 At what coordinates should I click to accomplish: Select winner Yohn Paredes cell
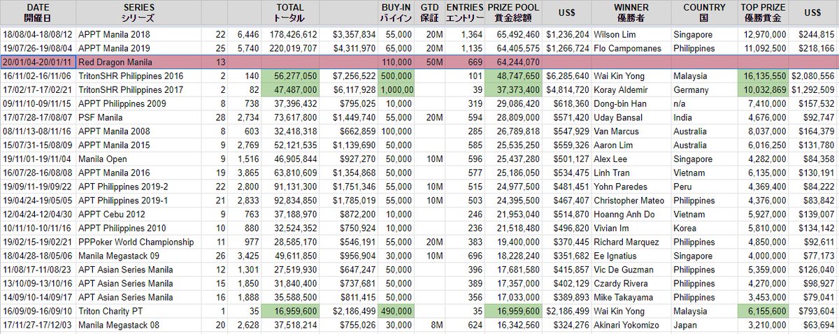tap(632, 186)
